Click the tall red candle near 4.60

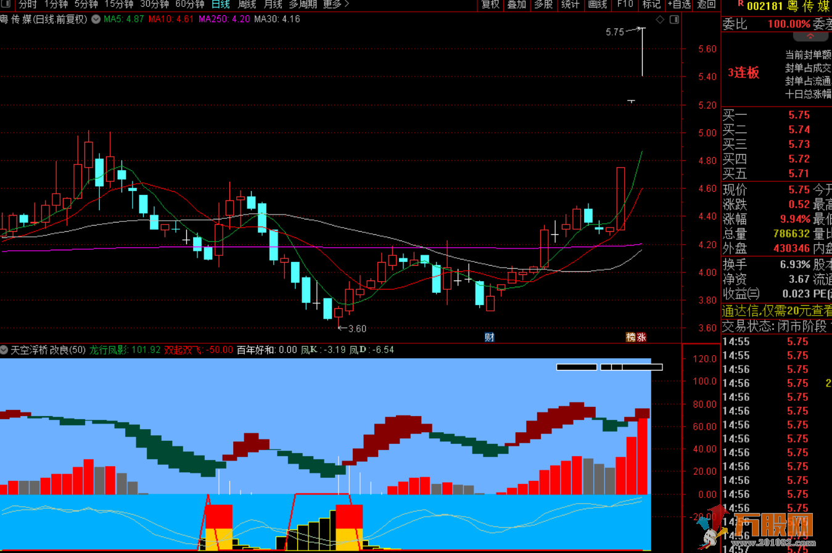click(x=620, y=199)
